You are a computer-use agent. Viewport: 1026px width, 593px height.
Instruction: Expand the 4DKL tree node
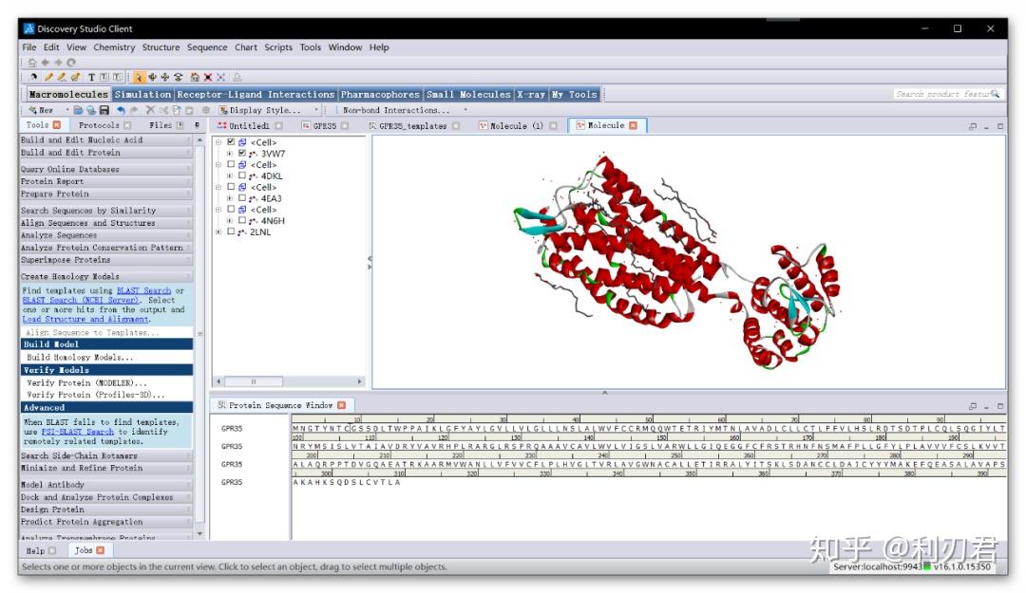click(230, 176)
